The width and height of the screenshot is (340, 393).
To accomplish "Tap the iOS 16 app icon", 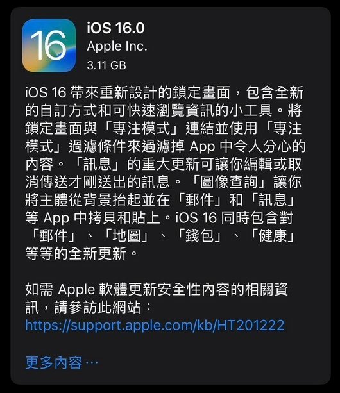I will [49, 46].
